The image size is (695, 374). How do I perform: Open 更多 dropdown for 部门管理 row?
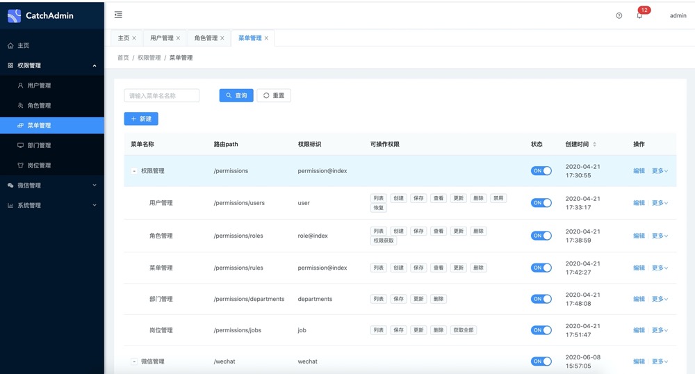[660, 299]
